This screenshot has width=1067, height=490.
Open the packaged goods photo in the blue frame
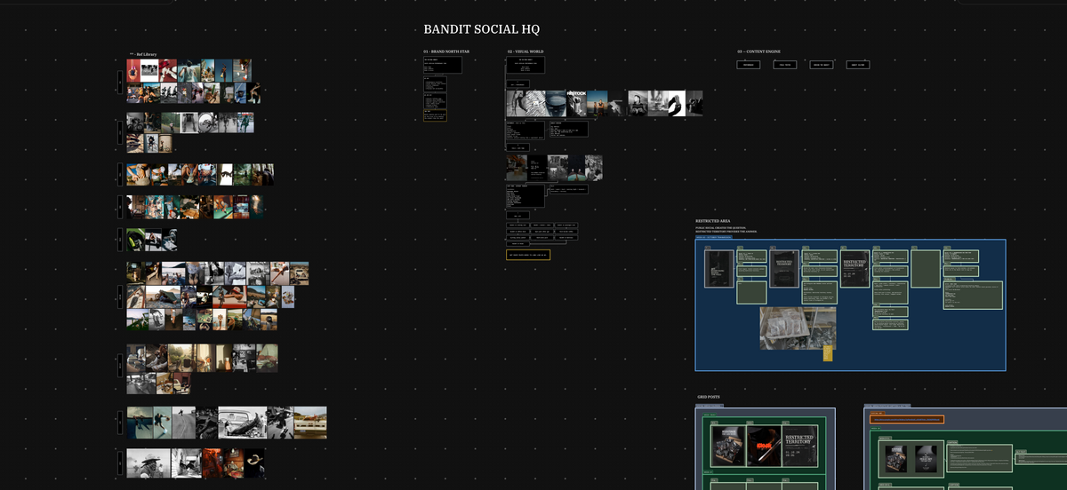798,328
